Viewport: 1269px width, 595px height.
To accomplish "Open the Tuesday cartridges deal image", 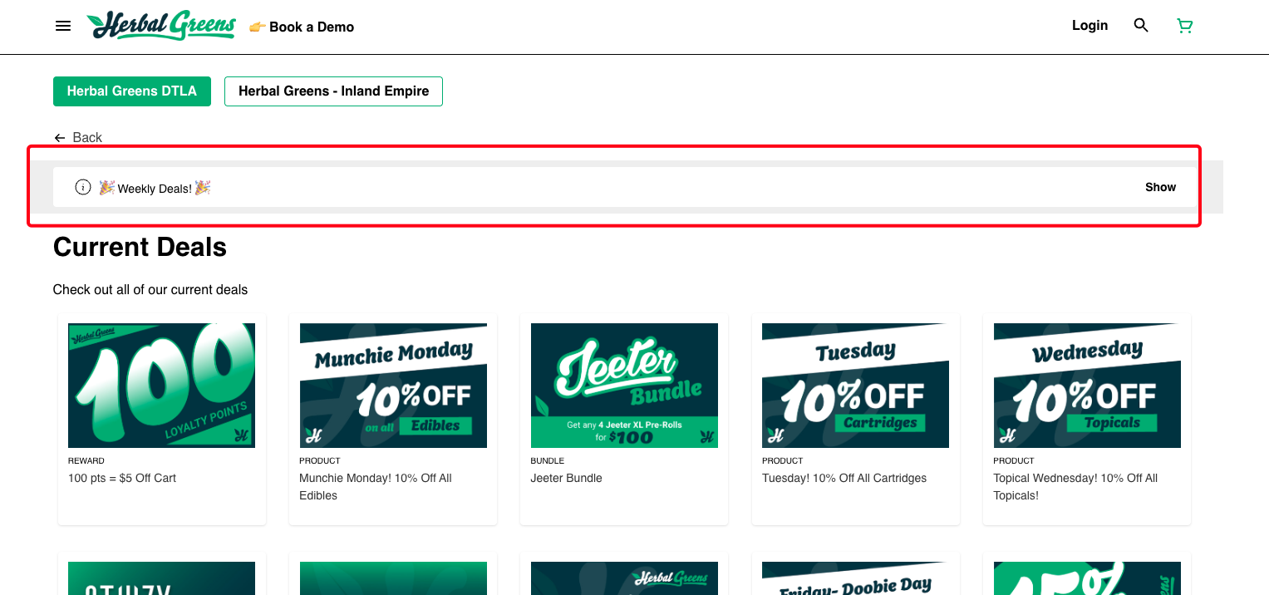I will coord(855,386).
